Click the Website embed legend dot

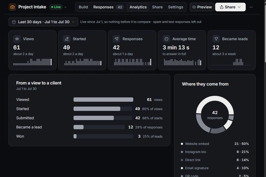[182, 144]
